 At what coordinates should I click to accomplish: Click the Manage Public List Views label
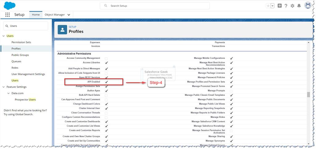(212, 104)
